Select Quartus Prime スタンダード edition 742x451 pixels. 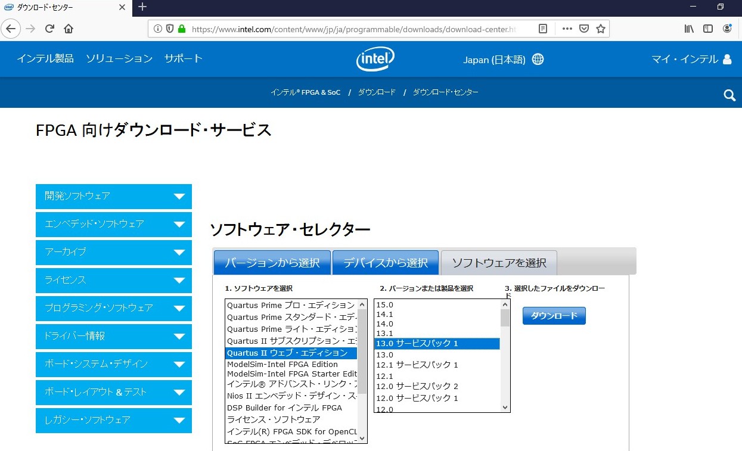pyautogui.click(x=291, y=317)
